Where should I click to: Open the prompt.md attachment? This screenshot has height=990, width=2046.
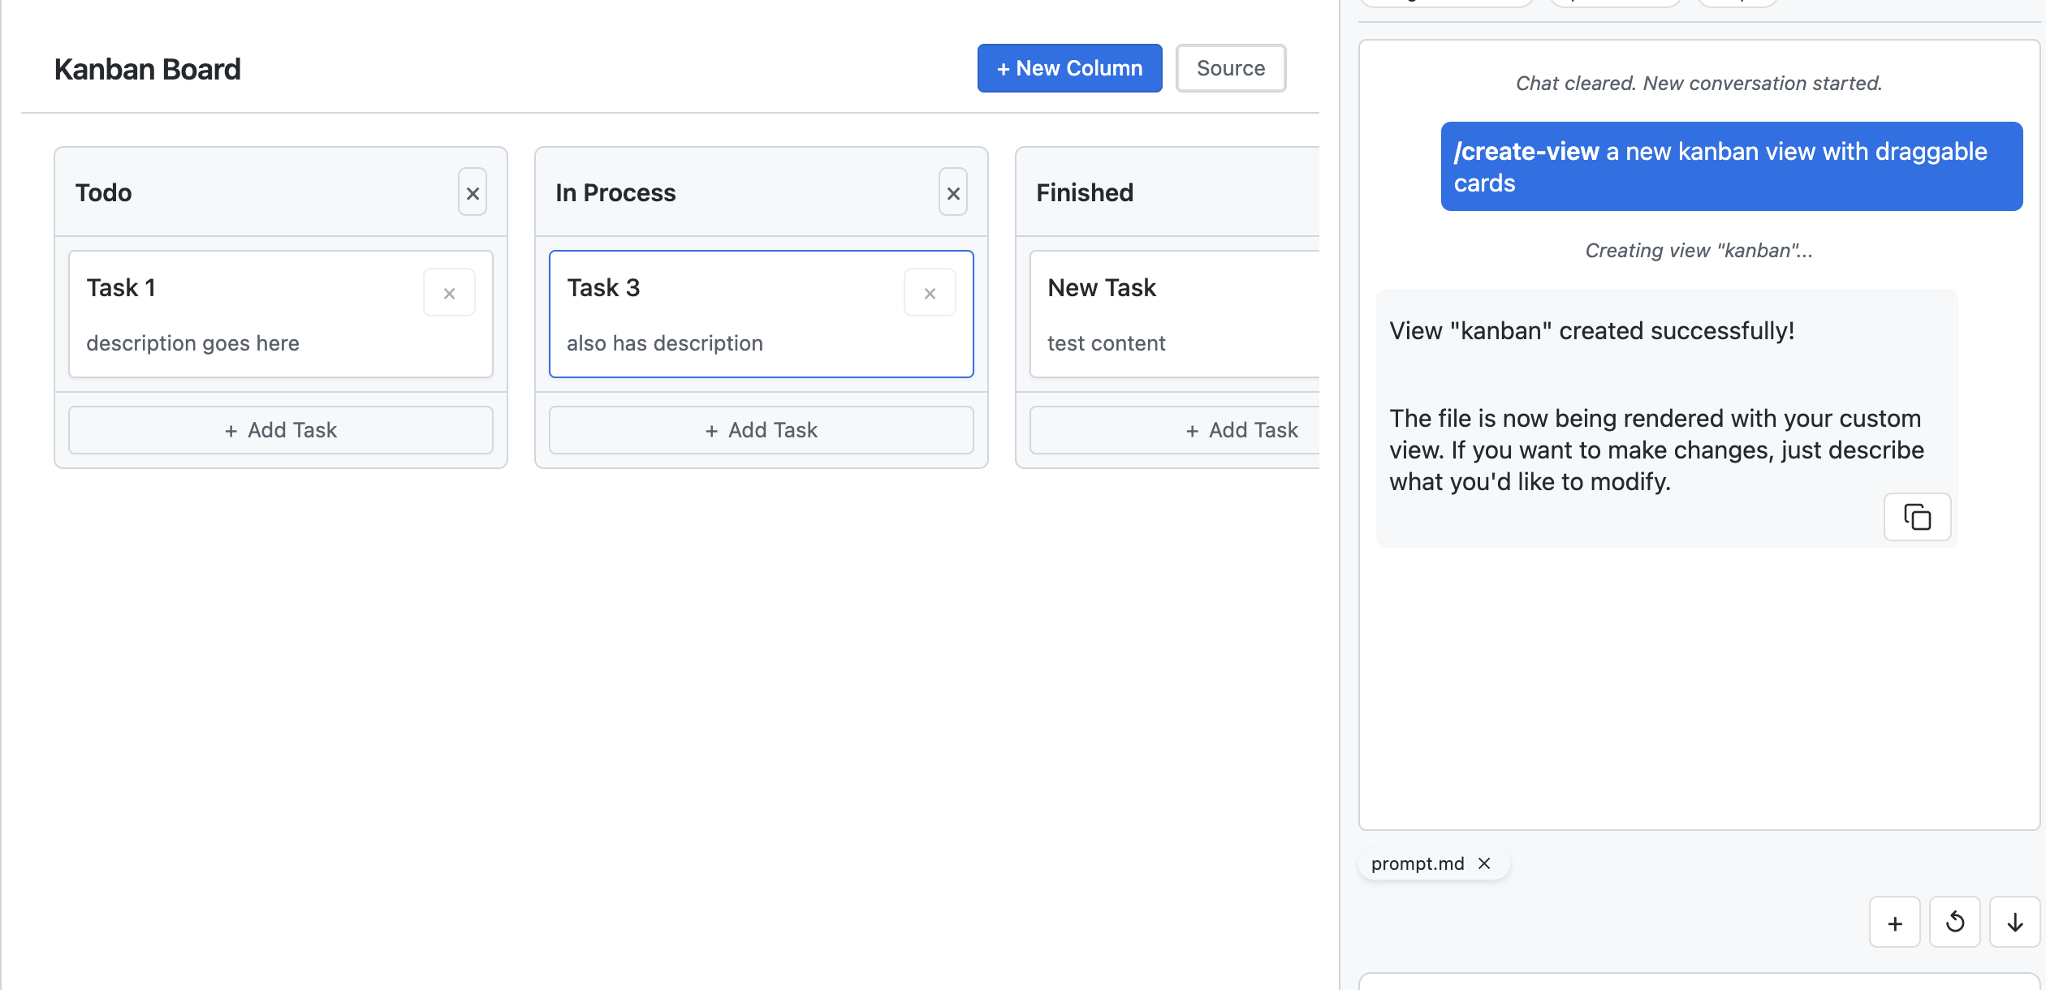tap(1417, 863)
